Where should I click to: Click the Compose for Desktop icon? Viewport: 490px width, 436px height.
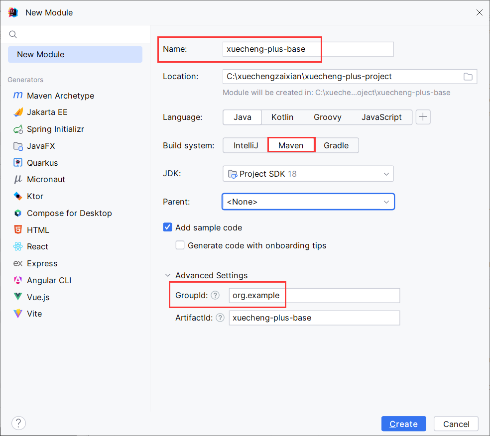pyautogui.click(x=18, y=213)
